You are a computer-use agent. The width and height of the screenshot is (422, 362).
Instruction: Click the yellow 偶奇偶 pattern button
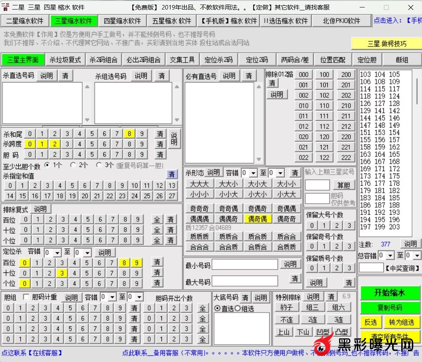(257, 219)
